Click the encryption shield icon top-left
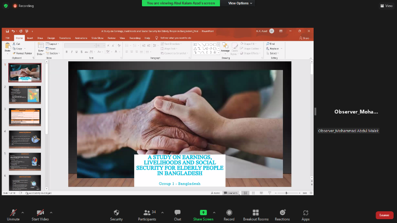This screenshot has height=223, width=397. (6, 5)
